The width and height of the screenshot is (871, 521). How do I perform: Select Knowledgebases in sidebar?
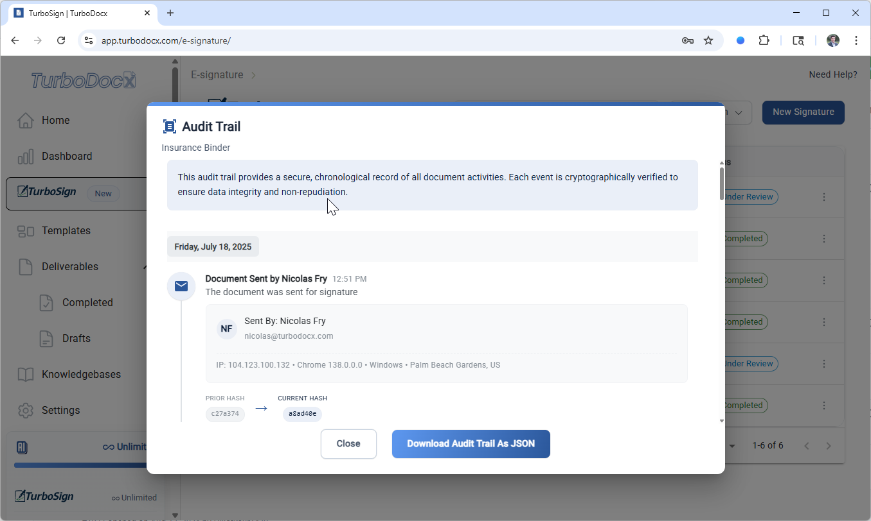point(81,375)
